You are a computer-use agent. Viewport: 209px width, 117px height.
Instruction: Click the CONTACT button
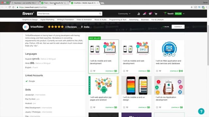tap(178, 27)
